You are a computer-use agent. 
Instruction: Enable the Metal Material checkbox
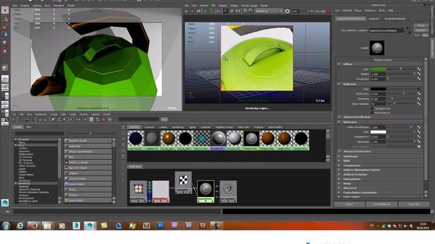[x=372, y=113]
